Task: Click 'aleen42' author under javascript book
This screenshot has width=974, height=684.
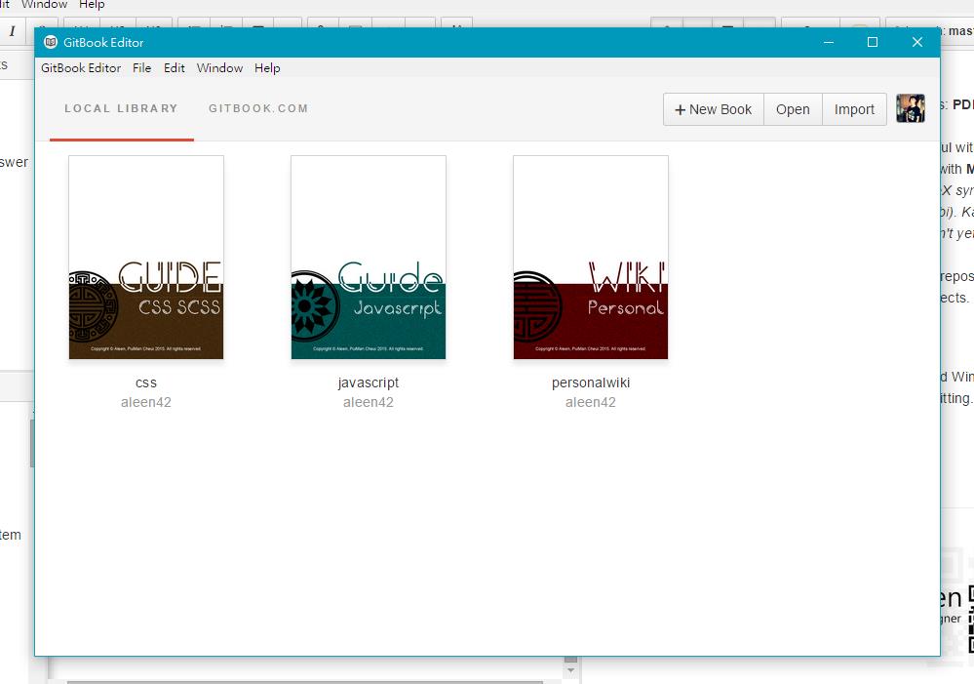Action: (369, 402)
